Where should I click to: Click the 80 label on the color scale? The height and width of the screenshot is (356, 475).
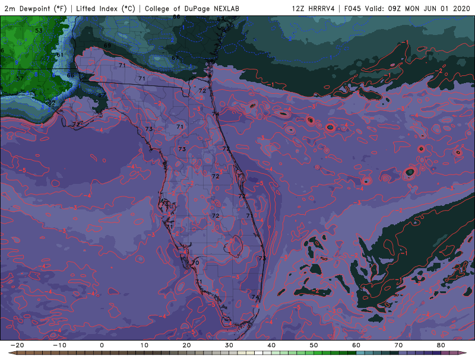[x=441, y=345]
